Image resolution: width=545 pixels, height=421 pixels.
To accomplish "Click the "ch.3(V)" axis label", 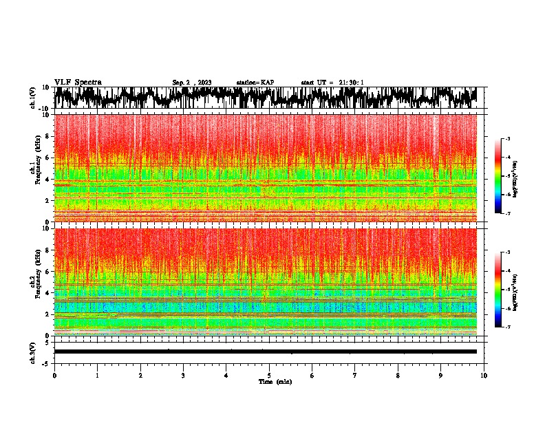I will point(33,354).
